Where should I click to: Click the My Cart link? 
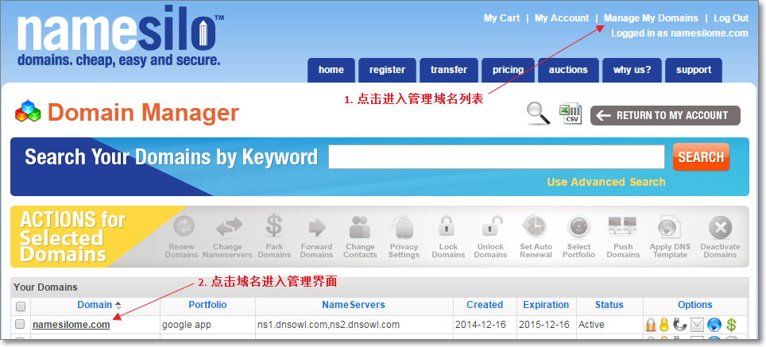pyautogui.click(x=501, y=18)
